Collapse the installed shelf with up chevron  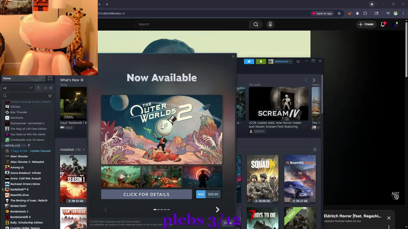[315, 149]
